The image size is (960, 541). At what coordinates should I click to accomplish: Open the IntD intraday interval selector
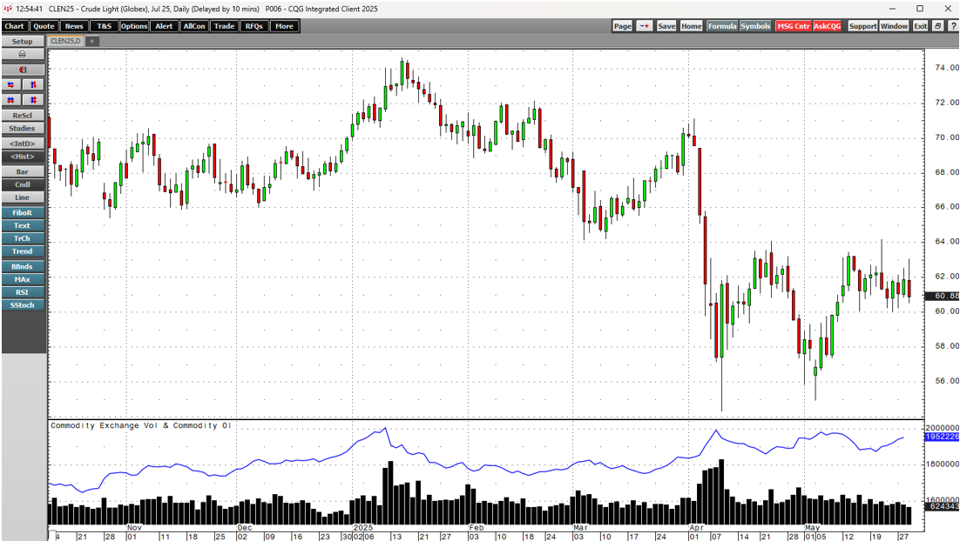(22, 144)
